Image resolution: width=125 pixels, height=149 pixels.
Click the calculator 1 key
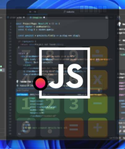point(26,104)
